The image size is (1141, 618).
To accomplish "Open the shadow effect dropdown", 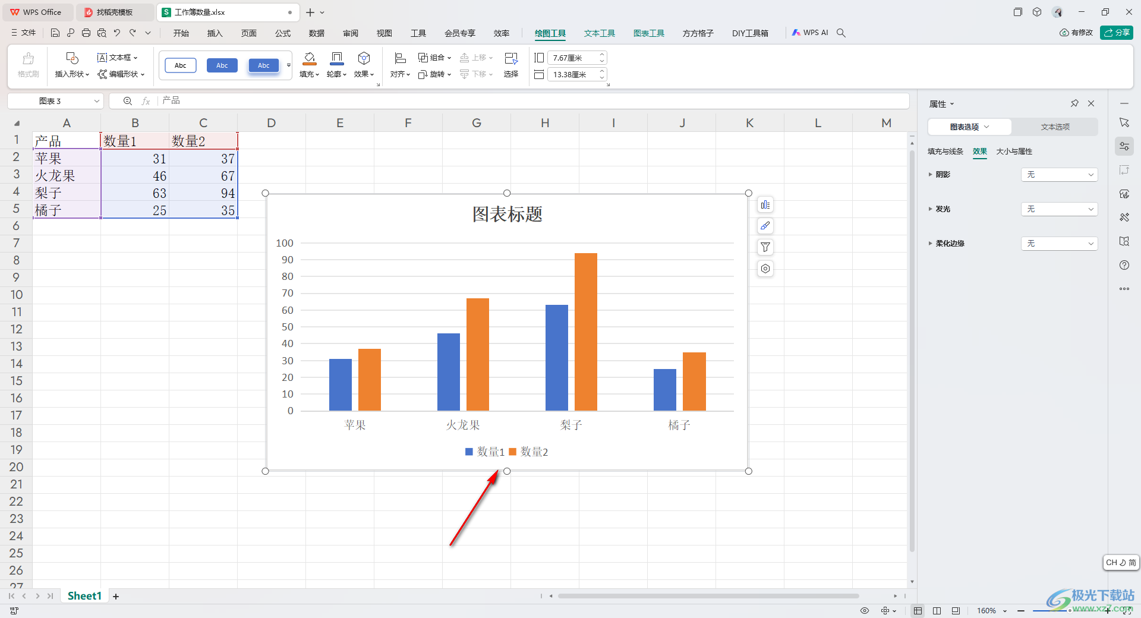I will (x=1060, y=175).
